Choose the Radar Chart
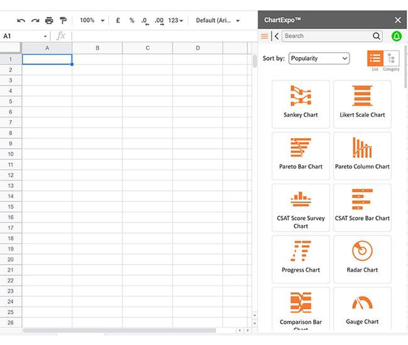 (x=362, y=260)
